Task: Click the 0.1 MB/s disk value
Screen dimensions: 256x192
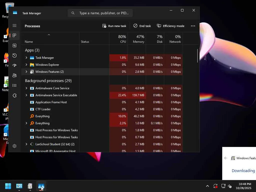Action: [156, 123]
